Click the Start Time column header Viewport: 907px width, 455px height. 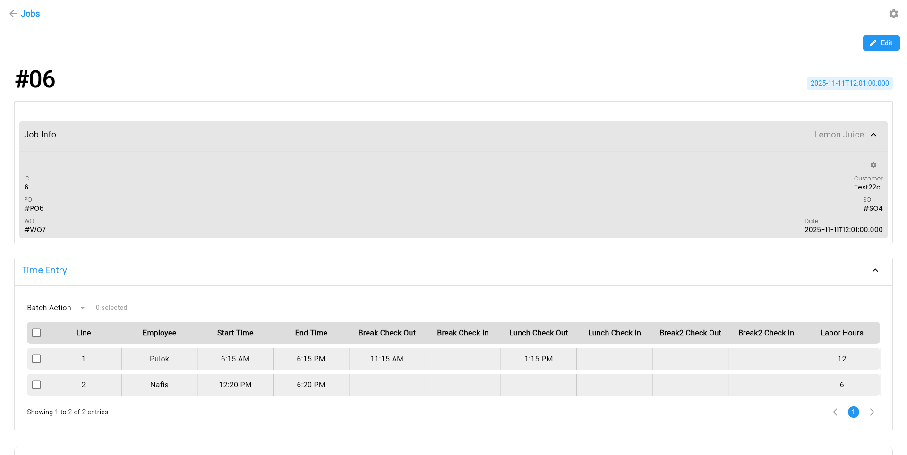(x=235, y=333)
